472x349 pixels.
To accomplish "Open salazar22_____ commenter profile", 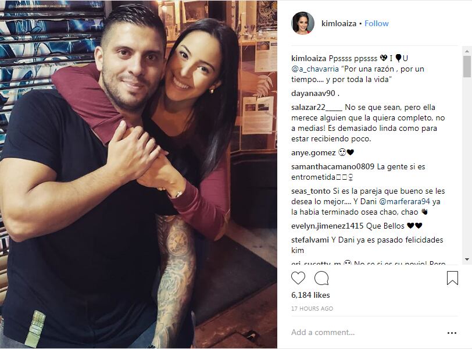I will point(317,107).
